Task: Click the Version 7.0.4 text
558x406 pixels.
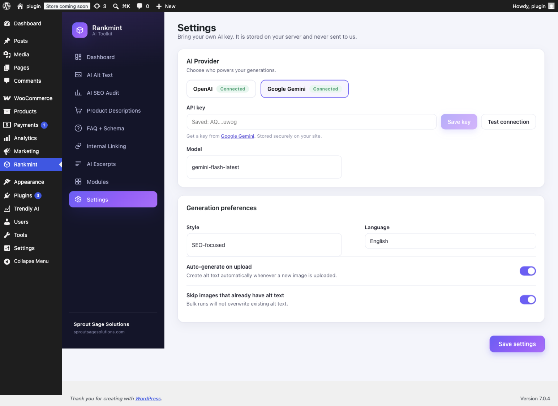Action: point(535,398)
